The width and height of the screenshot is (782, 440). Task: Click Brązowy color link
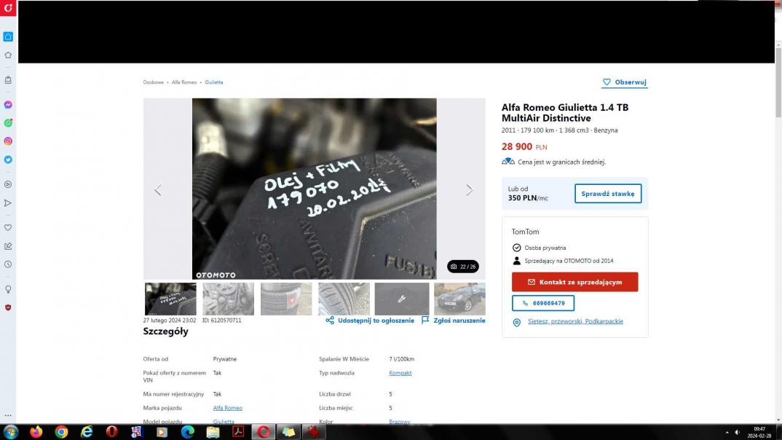click(400, 422)
